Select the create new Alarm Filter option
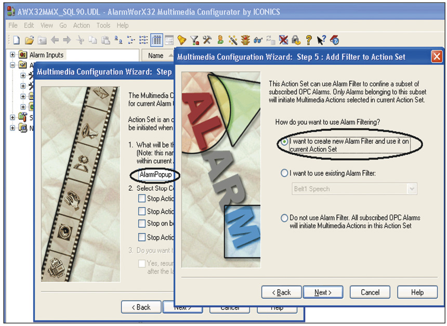 [284, 142]
